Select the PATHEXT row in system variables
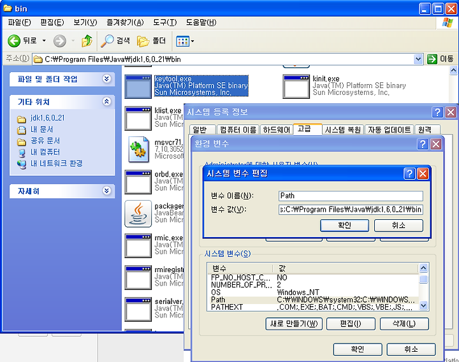The image size is (459, 362). pos(314,307)
